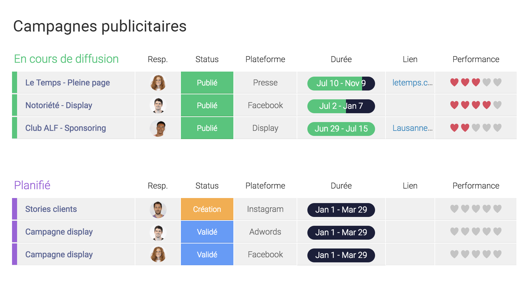Click fifth heart on Notoriété - Display row
The height and width of the screenshot is (292, 530).
point(497,105)
